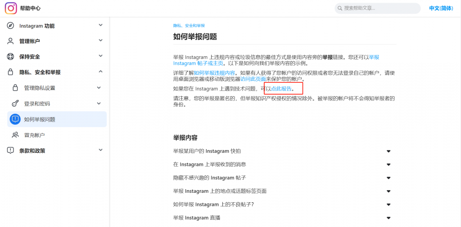Screen dimensions: 461x227
Task: Click the lock icon beside 管理隐私设置
Action: pyautogui.click(x=15, y=88)
